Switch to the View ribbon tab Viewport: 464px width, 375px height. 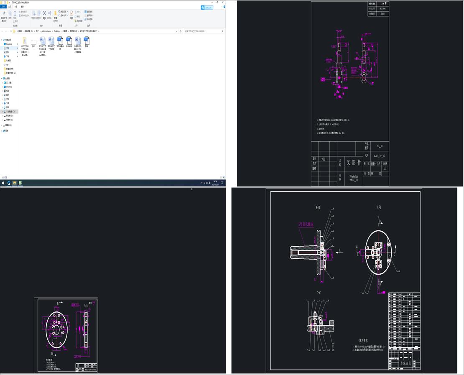point(22,7)
